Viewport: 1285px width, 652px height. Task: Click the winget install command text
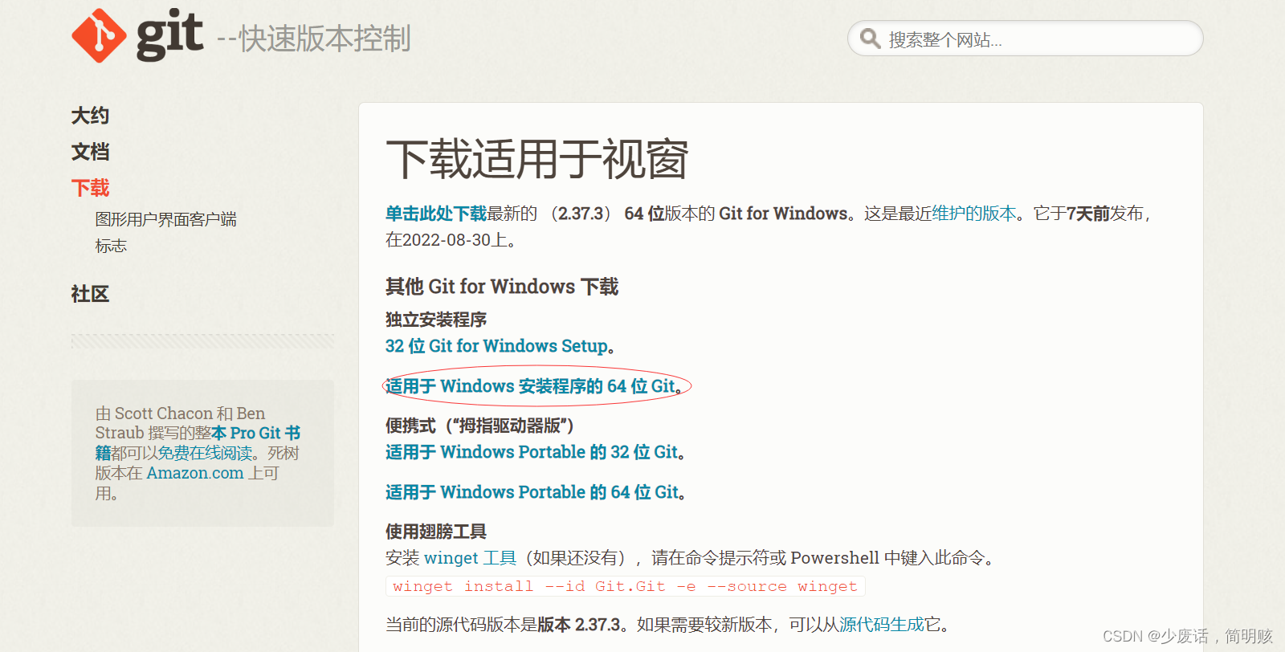coord(626,586)
